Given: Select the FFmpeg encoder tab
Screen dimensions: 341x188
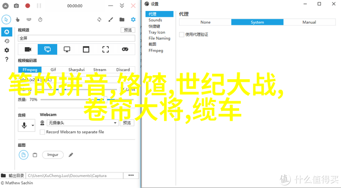Looking at the screenshot, I should click(30, 70).
